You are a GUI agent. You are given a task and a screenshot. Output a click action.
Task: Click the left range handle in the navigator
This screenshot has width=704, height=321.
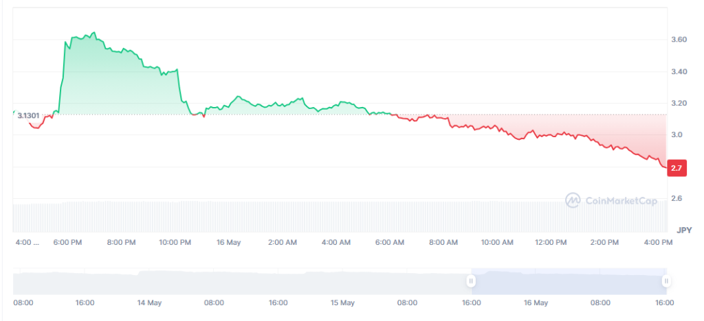471,281
